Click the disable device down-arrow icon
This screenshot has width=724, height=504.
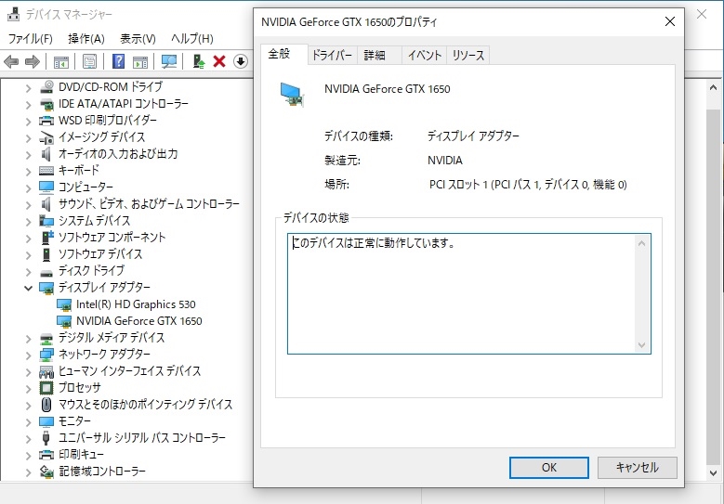pyautogui.click(x=241, y=61)
